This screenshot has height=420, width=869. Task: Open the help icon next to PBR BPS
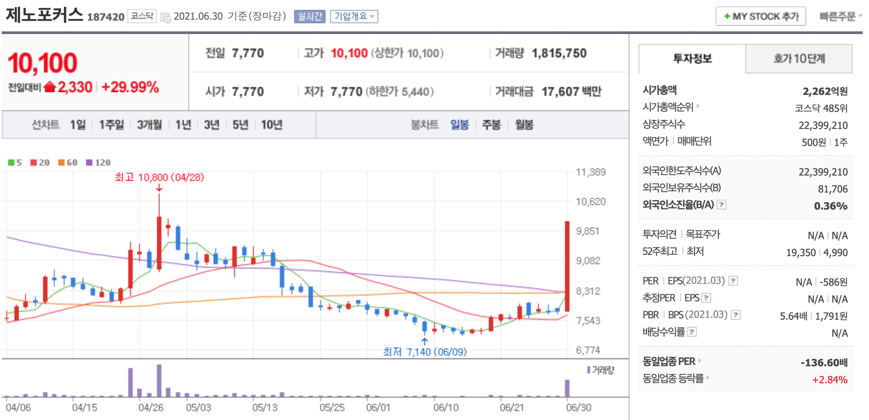click(x=735, y=315)
